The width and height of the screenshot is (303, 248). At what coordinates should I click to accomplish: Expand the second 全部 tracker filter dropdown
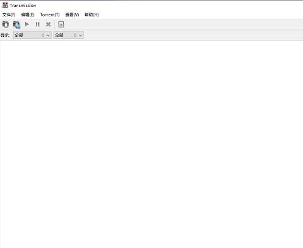tap(69, 35)
